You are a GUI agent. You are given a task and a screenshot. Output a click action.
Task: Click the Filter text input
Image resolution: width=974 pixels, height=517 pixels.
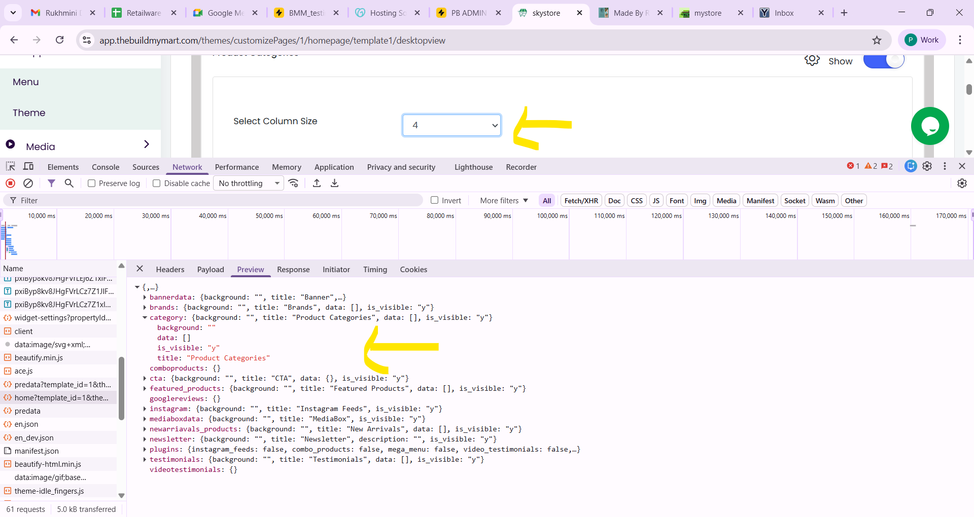point(213,201)
